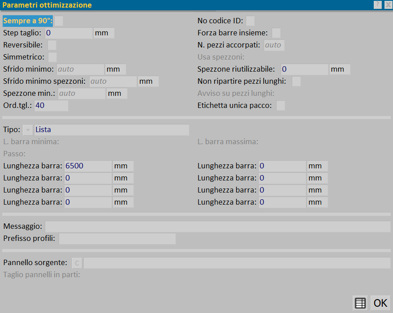
Task: Close the Parametri ottimizzazione dialog
Action: pos(388,5)
